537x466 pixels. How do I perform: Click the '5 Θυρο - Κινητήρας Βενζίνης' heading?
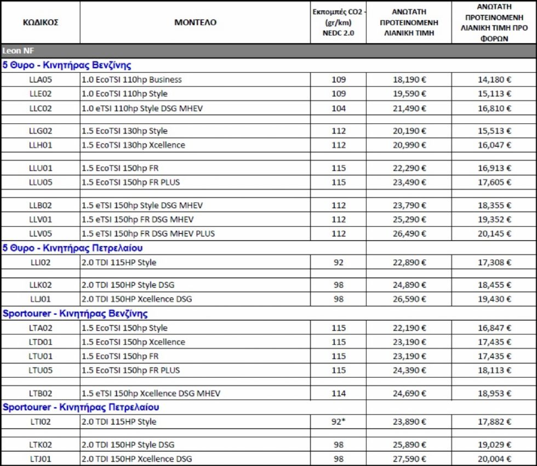pyautogui.click(x=67, y=65)
